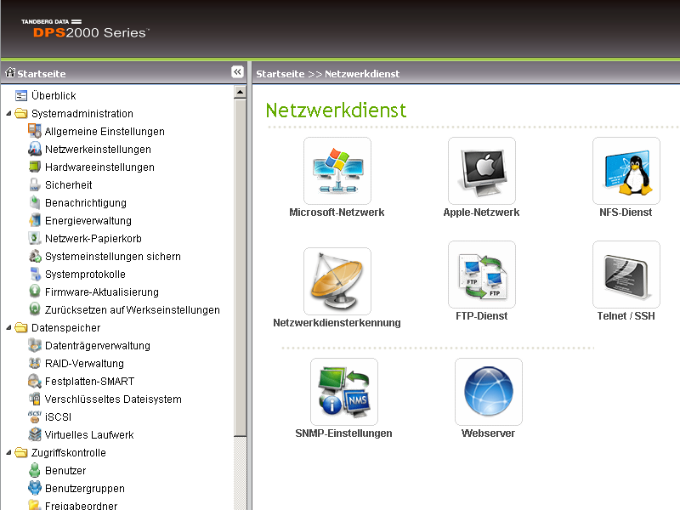The width and height of the screenshot is (680, 510).
Task: Click the Systemeinstellungen sichern icon
Action: (35, 256)
